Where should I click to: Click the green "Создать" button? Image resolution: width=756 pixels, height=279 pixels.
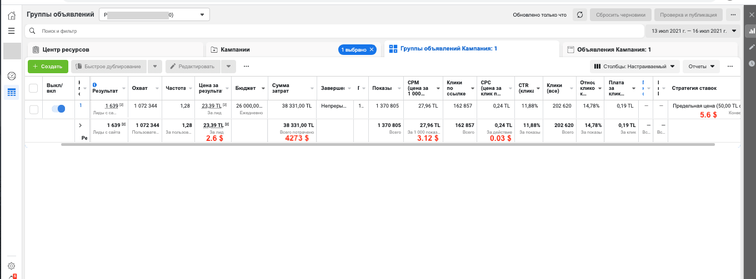pyautogui.click(x=48, y=67)
